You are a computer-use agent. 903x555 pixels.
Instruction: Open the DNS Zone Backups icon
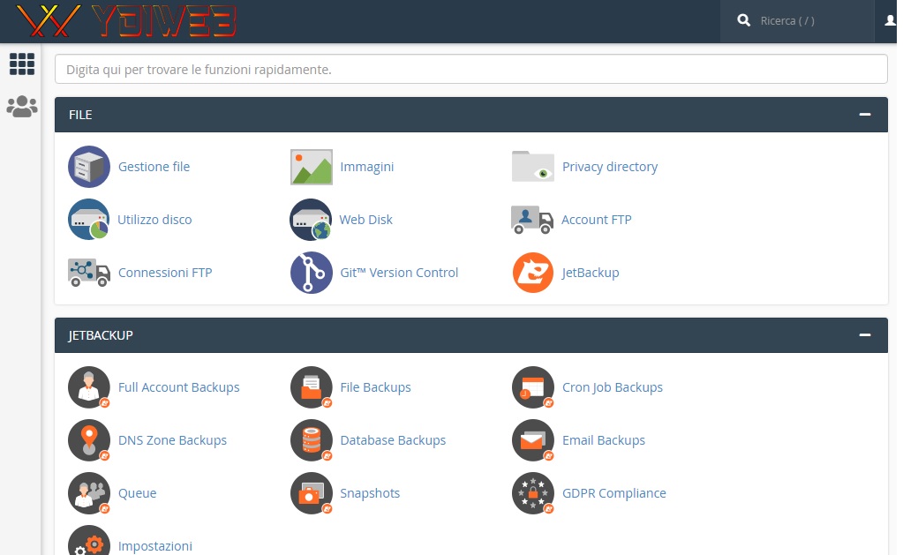[89, 440]
